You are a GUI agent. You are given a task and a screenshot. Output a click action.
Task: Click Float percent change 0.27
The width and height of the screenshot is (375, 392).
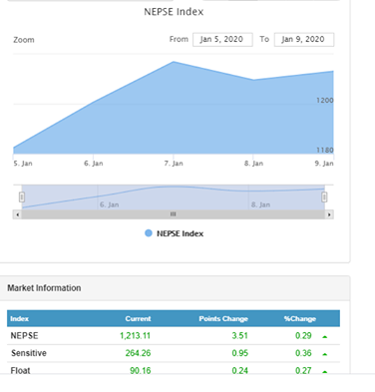[303, 370]
